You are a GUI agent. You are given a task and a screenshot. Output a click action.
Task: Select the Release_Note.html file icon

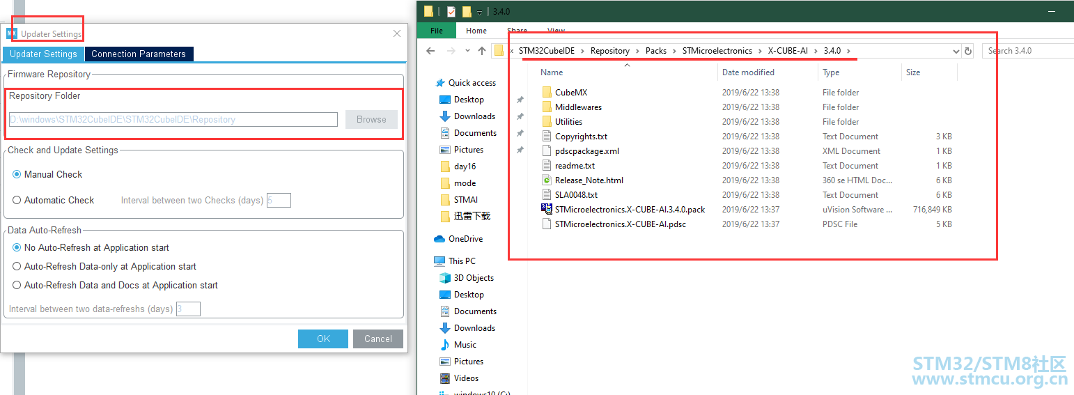[x=547, y=180]
